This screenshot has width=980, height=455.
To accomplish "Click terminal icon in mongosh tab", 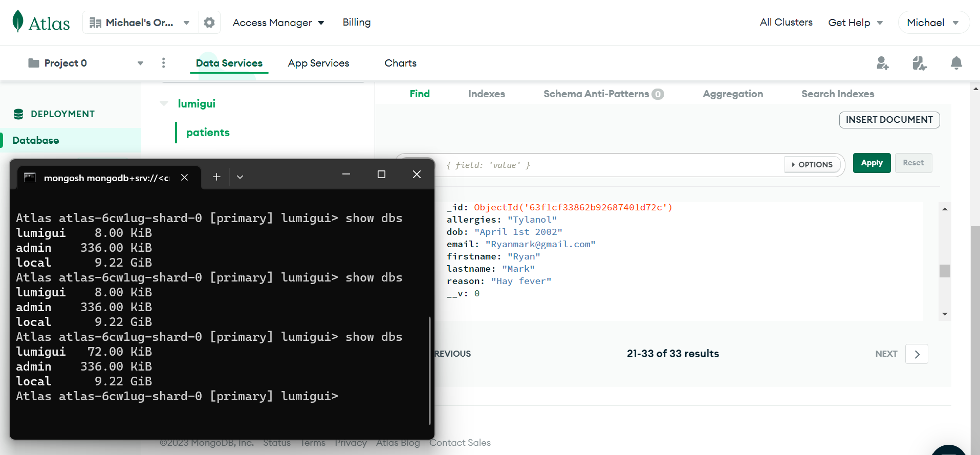I will pos(30,177).
